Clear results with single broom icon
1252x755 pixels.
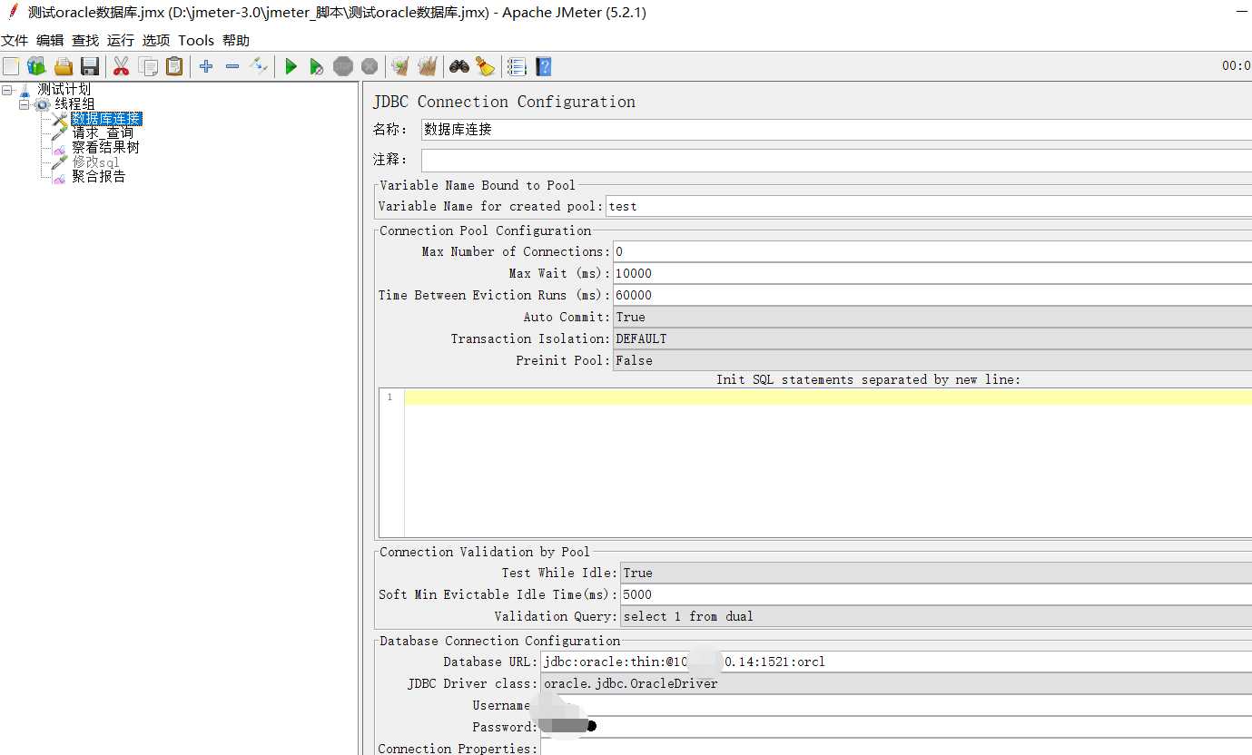399,66
